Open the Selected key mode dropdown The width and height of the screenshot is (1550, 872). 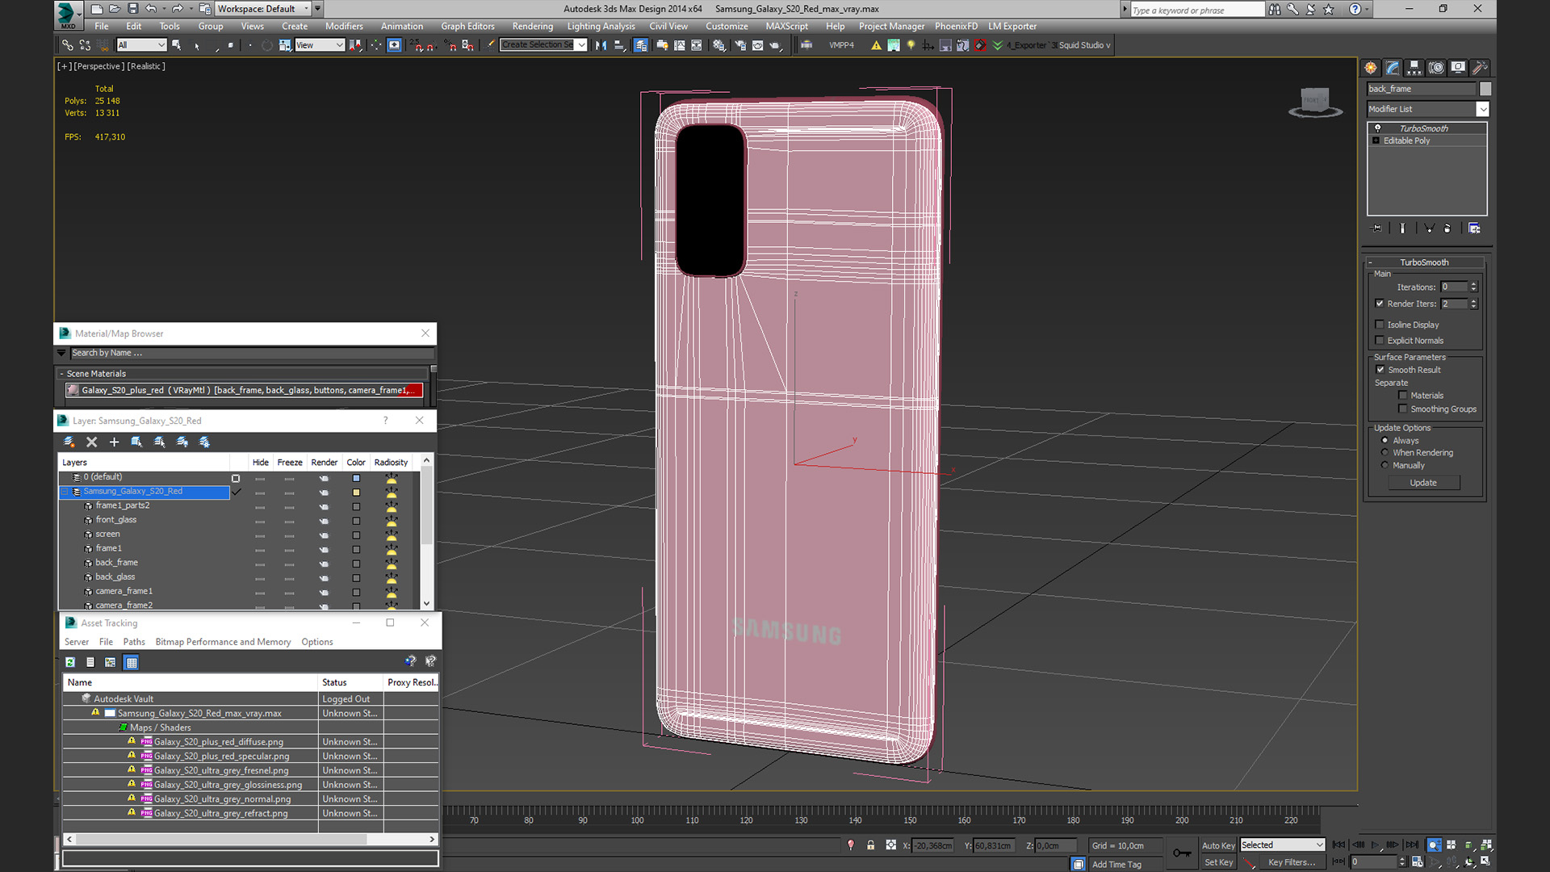tap(1283, 845)
